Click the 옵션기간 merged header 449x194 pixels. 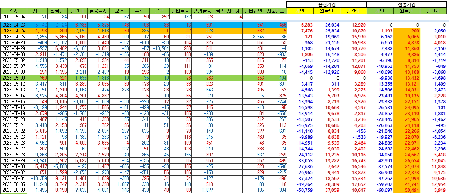(x=327, y=4)
